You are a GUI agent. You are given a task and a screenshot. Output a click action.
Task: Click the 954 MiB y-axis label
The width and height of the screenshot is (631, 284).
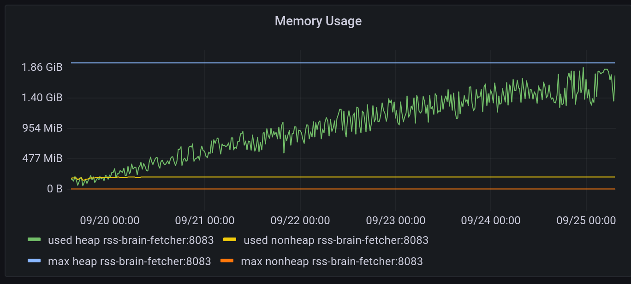(x=42, y=128)
